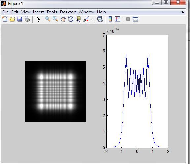The image size is (190, 164).
Task: Insert a legend using the toolbar icon
Action: [x=117, y=19]
